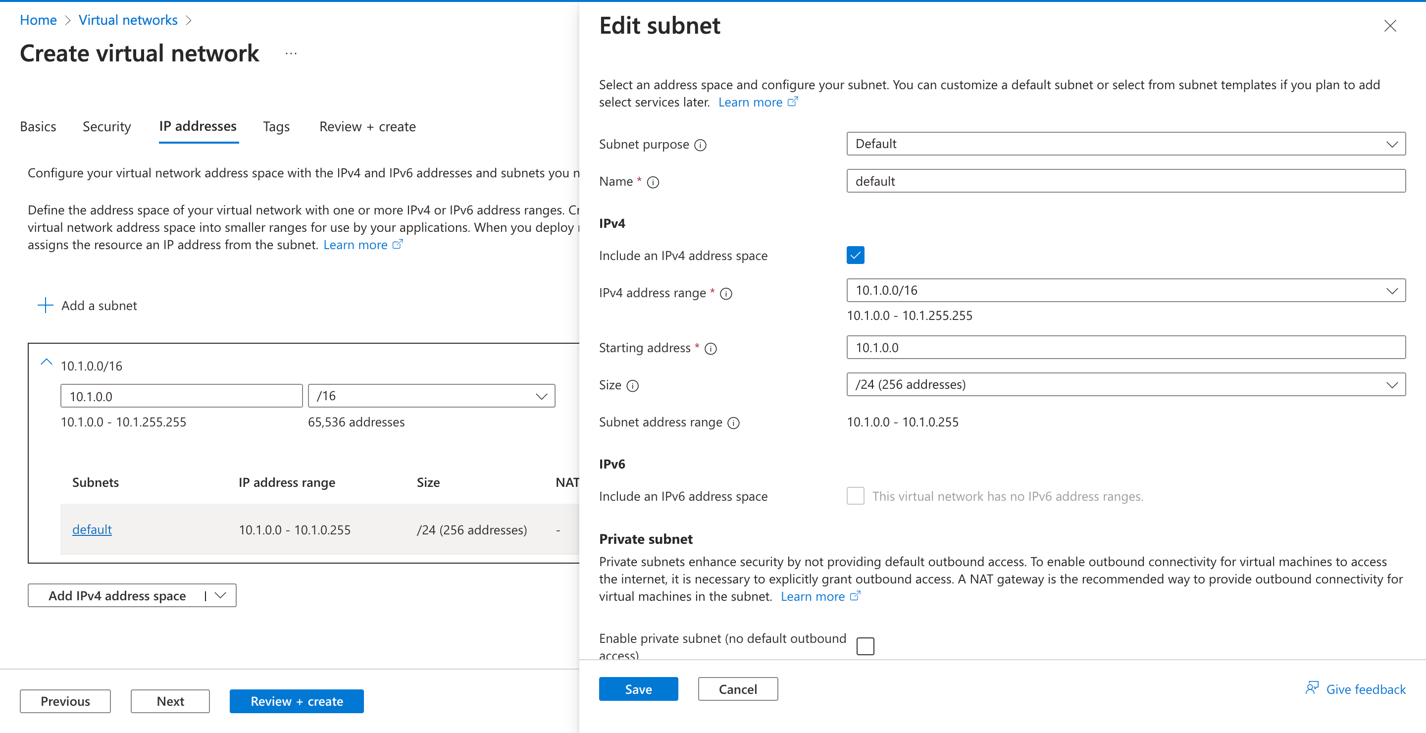Enable private subnet checkbox
Screen dimensions: 1426x733
865,645
